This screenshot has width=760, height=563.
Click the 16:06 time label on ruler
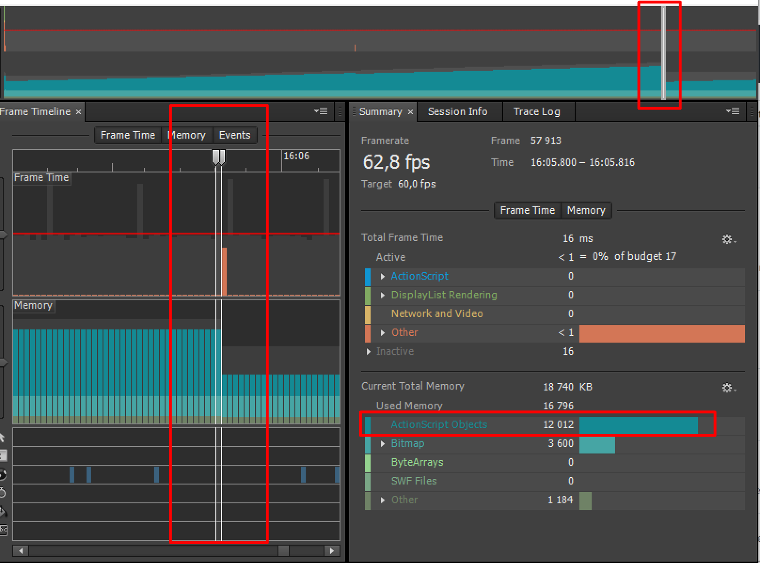coord(296,156)
